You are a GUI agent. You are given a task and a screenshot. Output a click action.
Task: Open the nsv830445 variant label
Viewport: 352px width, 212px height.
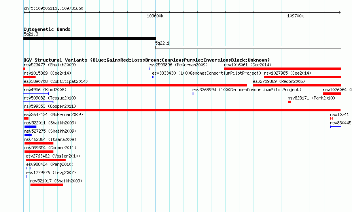(341, 123)
